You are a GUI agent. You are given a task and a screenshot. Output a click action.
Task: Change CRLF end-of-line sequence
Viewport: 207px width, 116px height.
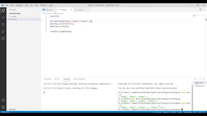[x=180, y=112]
